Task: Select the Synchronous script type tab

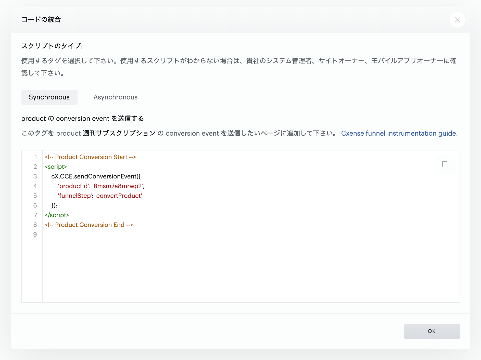Action: 49,97
